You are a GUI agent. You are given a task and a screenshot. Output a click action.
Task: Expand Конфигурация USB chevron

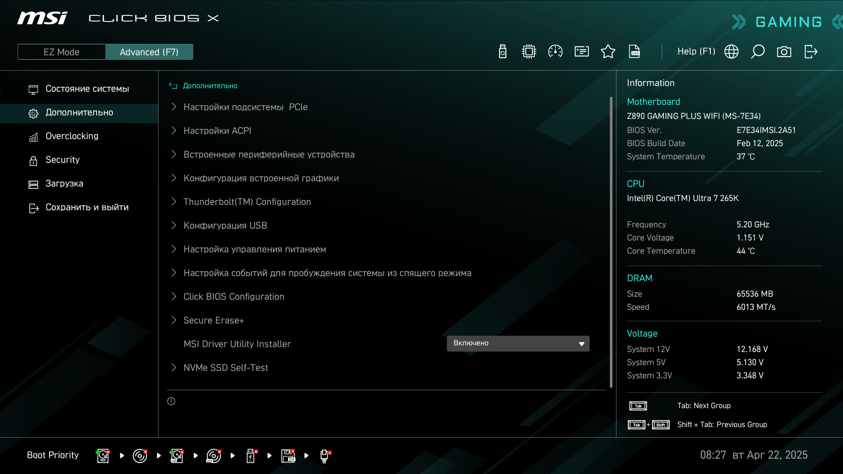(174, 226)
